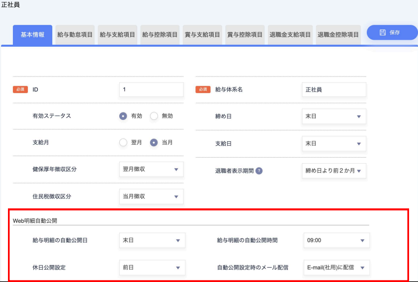Expand the 給与明細の自動公開時間 dropdown
Screen dimensions: 418x282
(336, 240)
